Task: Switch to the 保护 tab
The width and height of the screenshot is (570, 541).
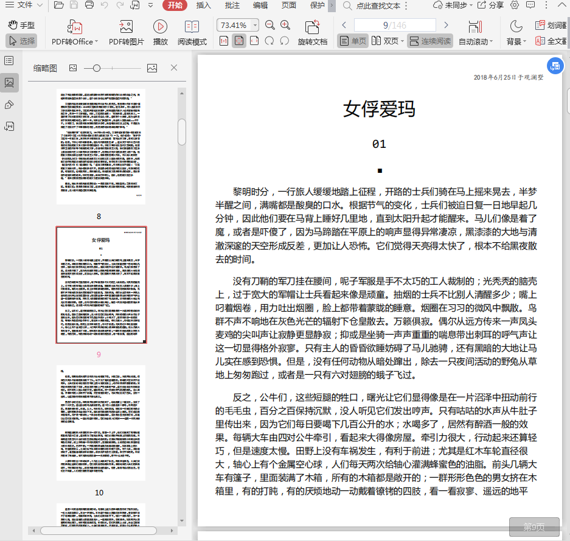Action: point(317,5)
